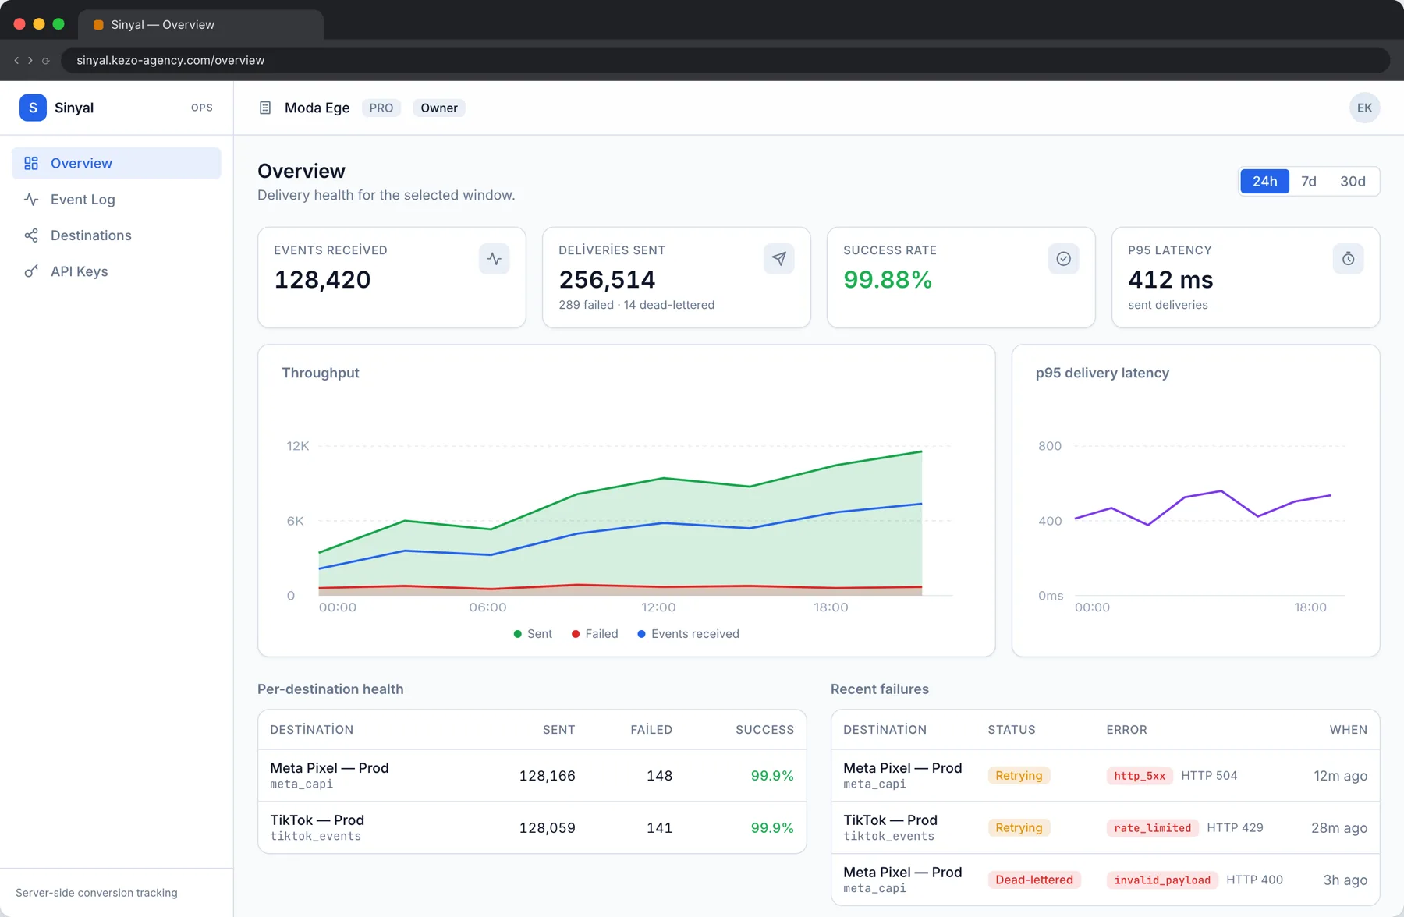Open the EK user avatar menu
This screenshot has width=1404, height=917.
(x=1365, y=108)
